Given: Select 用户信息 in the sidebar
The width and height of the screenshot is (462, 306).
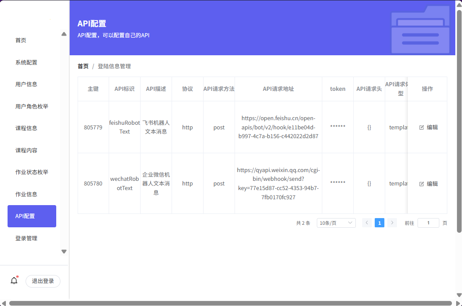Looking at the screenshot, I should point(26,84).
